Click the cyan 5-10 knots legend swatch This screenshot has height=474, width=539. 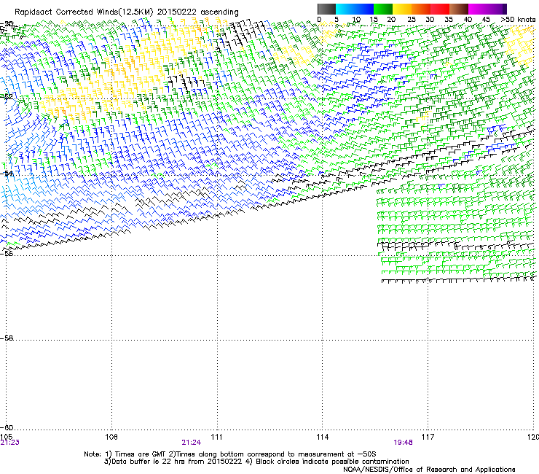[x=345, y=9]
